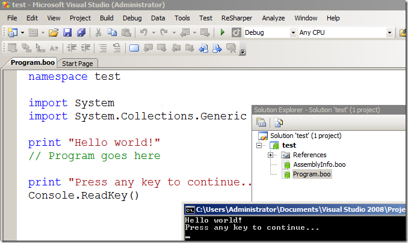The height and width of the screenshot is (243, 408).
Task: Toggle bookmark on the current line
Action: pyautogui.click(x=134, y=48)
